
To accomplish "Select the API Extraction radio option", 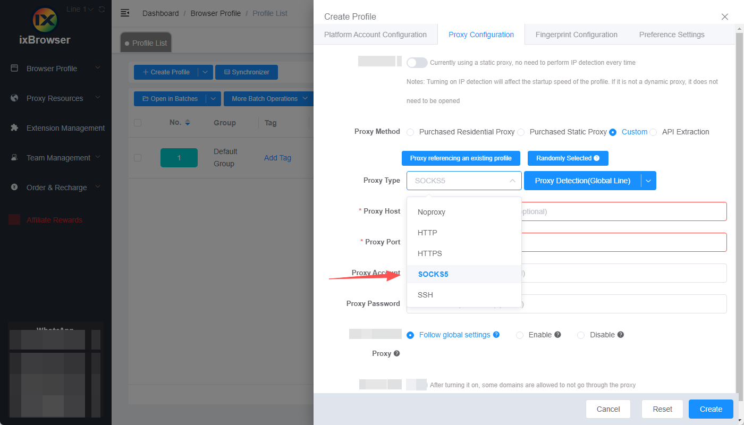I will point(653,132).
